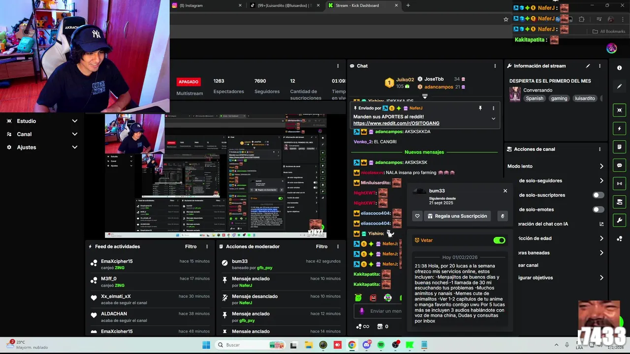Click Regala una Suscripción button
This screenshot has height=354, width=630.
457,216
